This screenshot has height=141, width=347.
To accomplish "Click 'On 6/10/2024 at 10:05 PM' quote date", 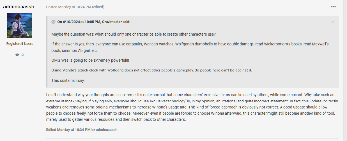I will click(78, 22).
